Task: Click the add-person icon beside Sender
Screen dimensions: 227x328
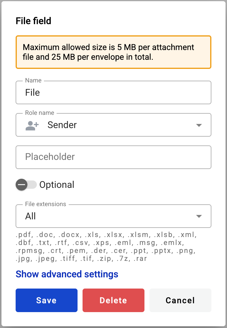Action: (32, 125)
